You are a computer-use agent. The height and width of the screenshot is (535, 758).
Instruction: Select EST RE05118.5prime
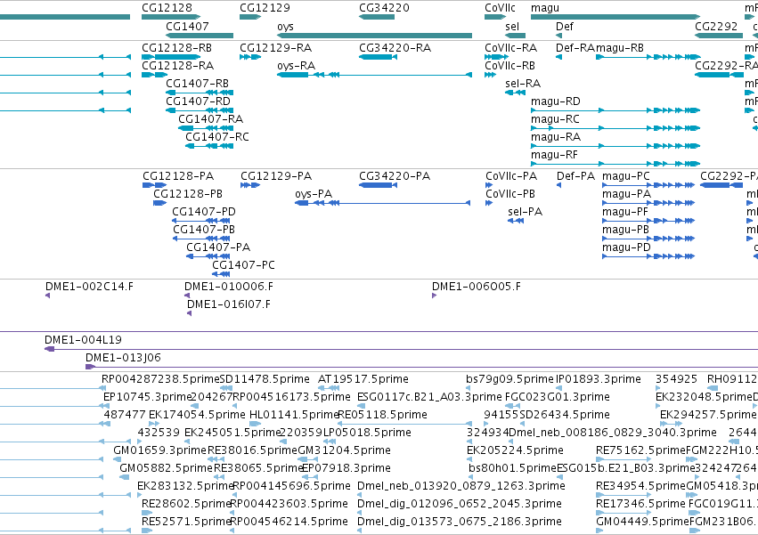pos(382,415)
